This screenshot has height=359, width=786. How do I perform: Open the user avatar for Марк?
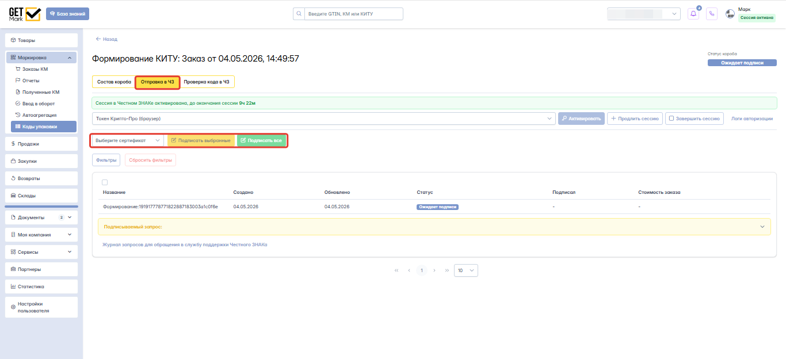tap(730, 14)
